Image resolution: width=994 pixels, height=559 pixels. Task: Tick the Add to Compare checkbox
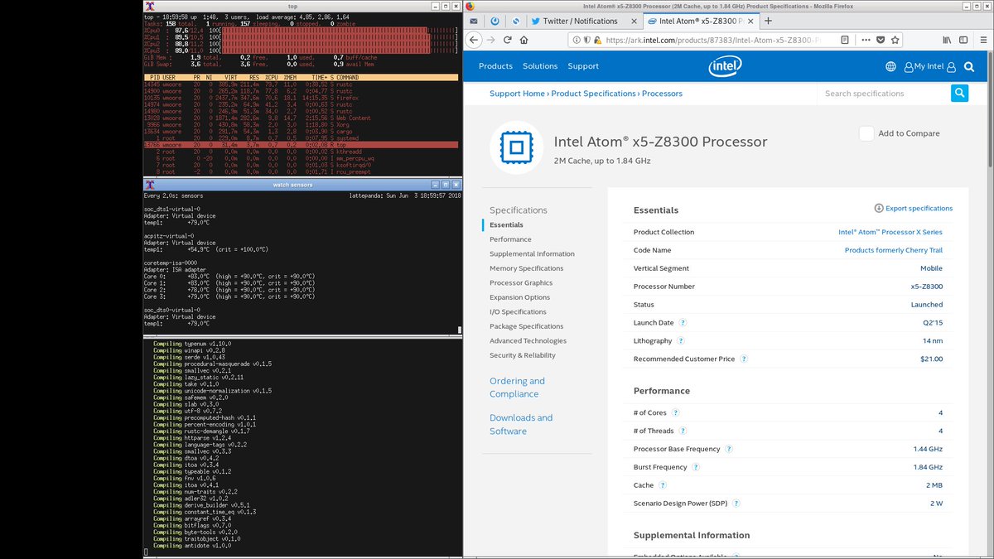click(866, 133)
